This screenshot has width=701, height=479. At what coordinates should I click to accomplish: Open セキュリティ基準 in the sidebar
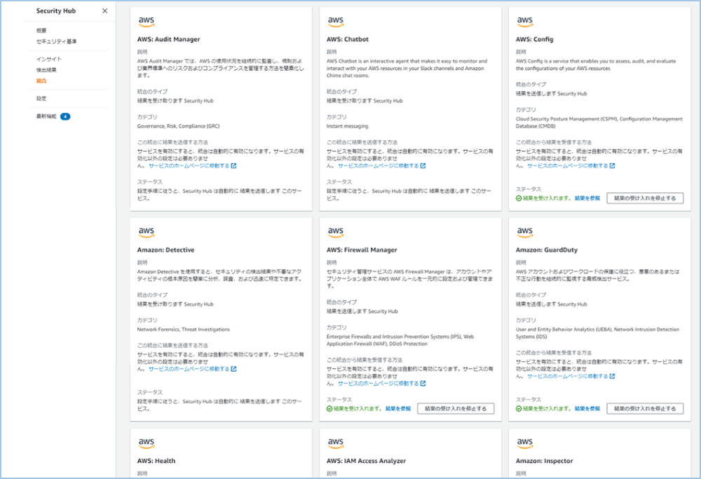(56, 41)
